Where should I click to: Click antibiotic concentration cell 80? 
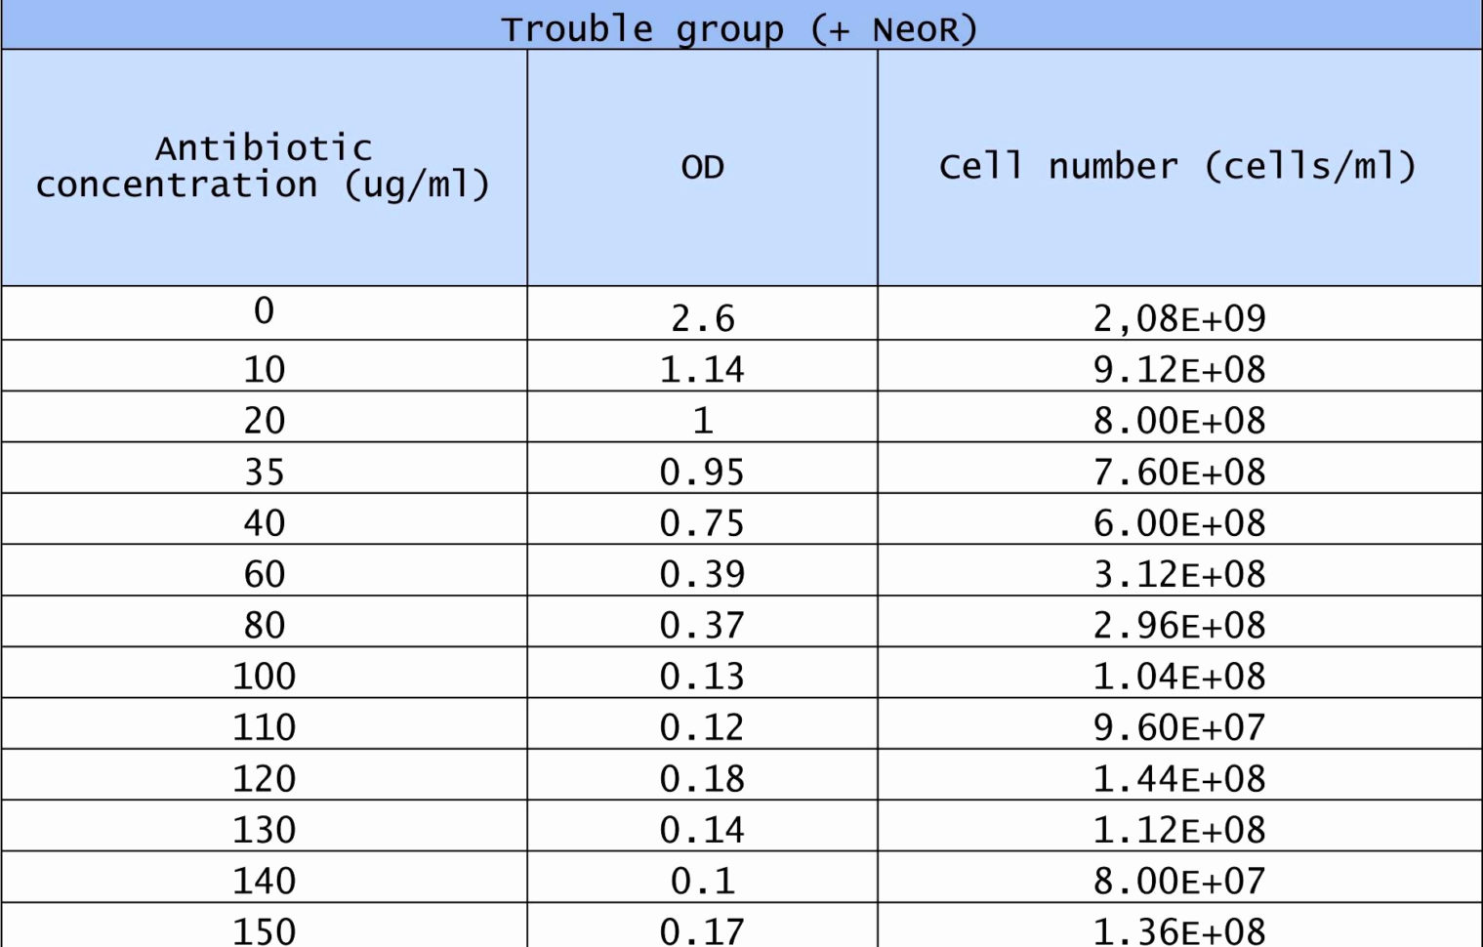point(264,625)
